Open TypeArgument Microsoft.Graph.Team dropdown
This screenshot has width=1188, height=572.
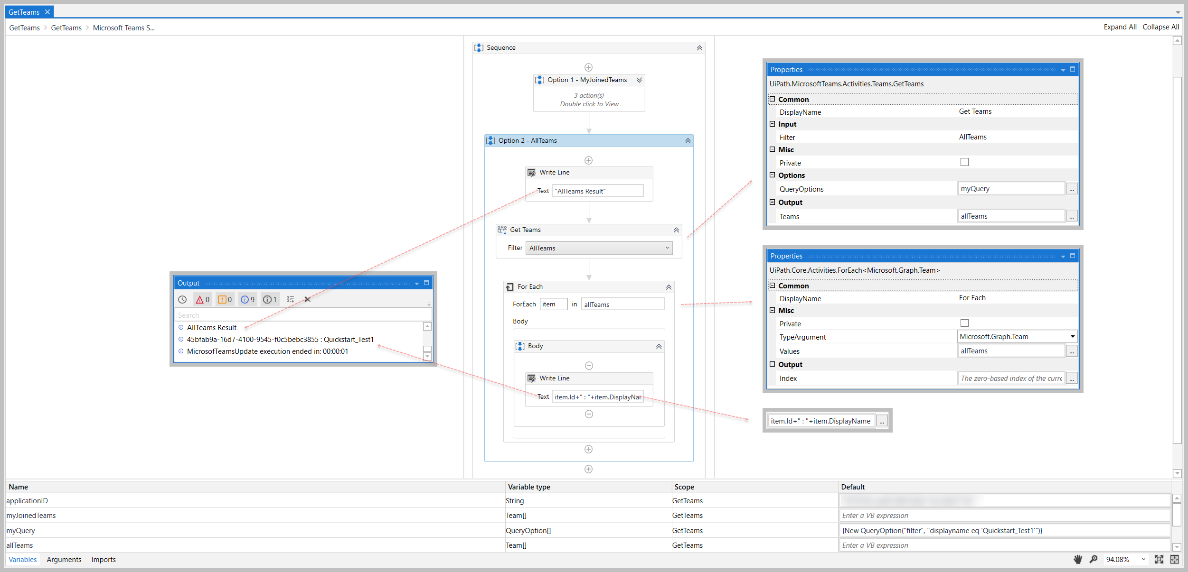click(1072, 337)
